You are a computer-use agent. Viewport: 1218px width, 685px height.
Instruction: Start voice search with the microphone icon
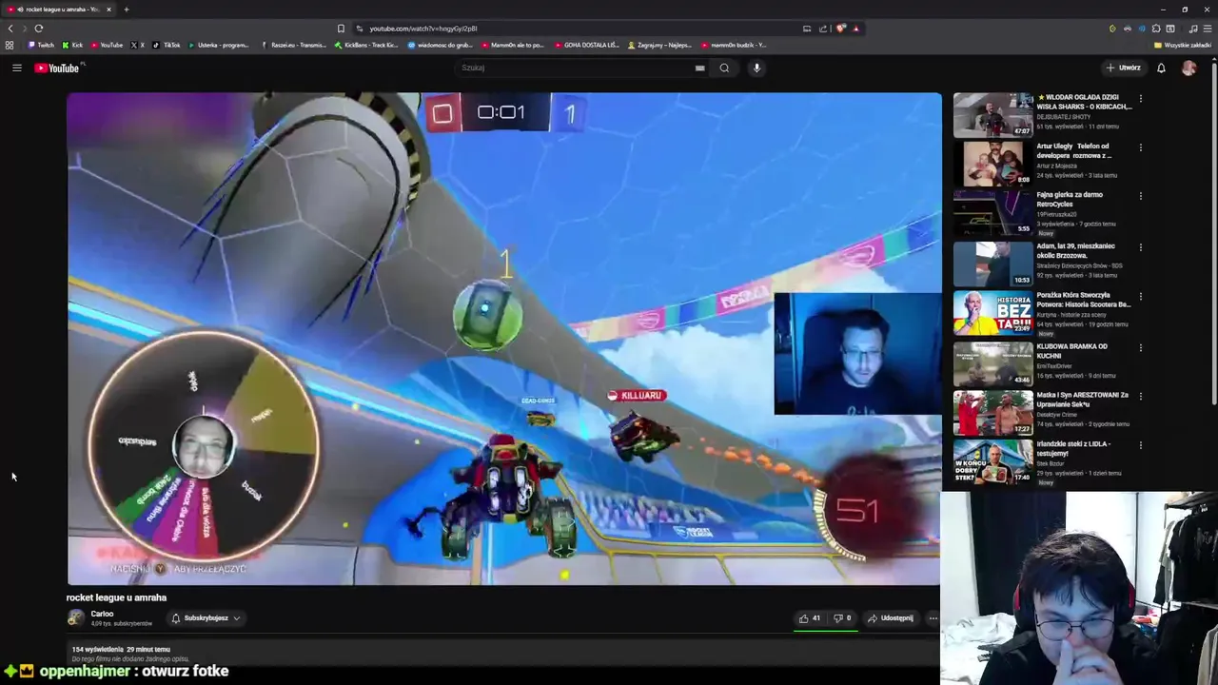[x=756, y=68]
